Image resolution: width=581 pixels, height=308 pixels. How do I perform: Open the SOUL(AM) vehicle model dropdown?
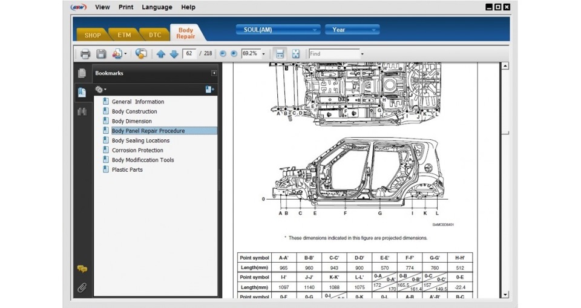[x=278, y=30]
